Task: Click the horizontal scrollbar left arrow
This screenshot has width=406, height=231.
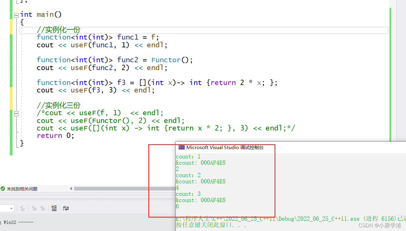Action: 71,189
